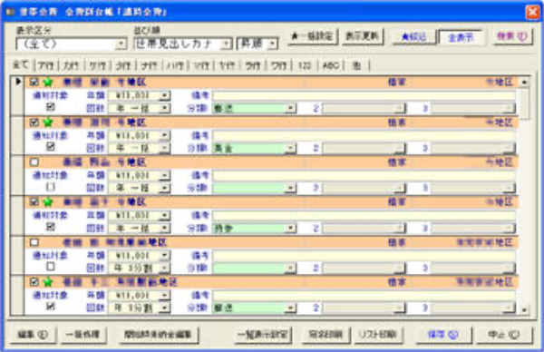The height and width of the screenshot is (352, 544).
Task: Click the 一覧表示設定 button
Action: 263,335
